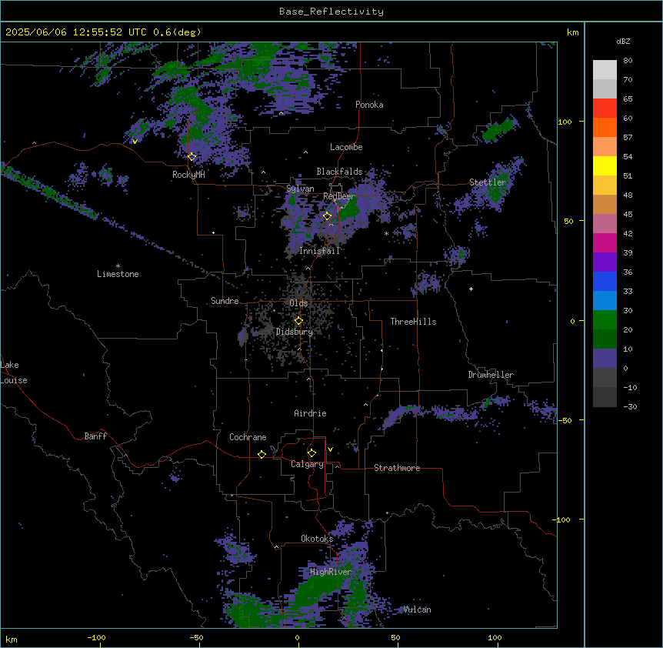Click the Sundre label
The height and width of the screenshot is (648, 663).
(225, 301)
